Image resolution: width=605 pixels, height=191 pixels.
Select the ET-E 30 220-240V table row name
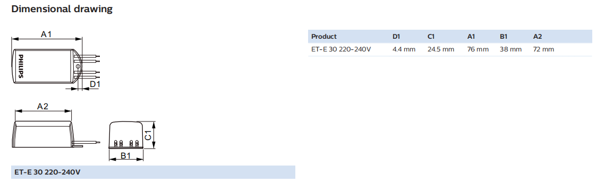(341, 49)
